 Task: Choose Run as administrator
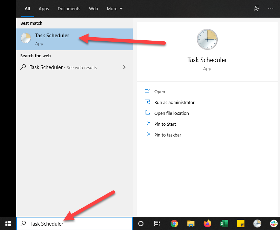[x=174, y=102]
